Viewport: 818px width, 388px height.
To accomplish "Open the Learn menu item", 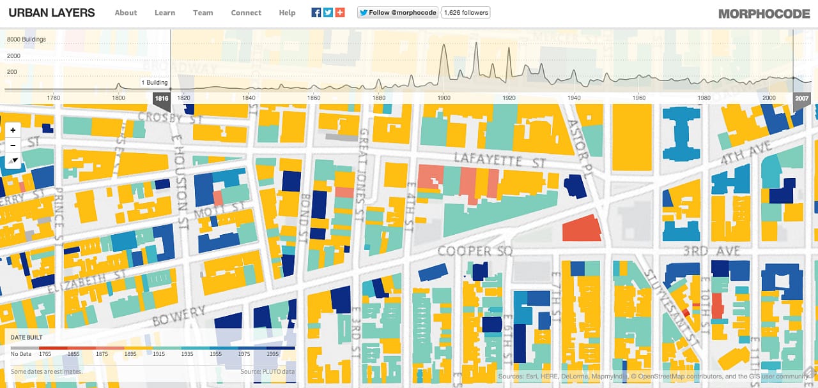I will [x=164, y=12].
